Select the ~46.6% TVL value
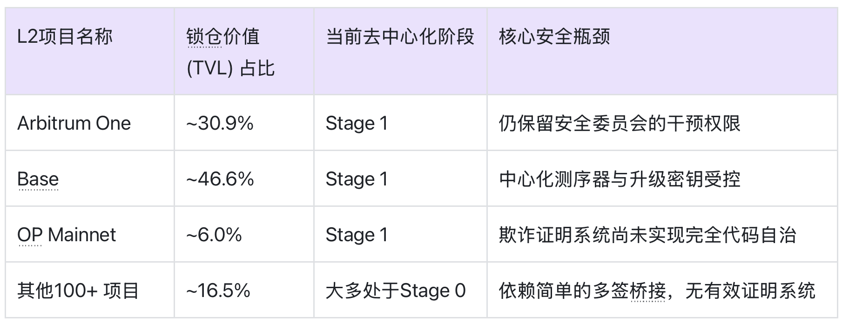This screenshot has height=330, width=849. (220, 179)
